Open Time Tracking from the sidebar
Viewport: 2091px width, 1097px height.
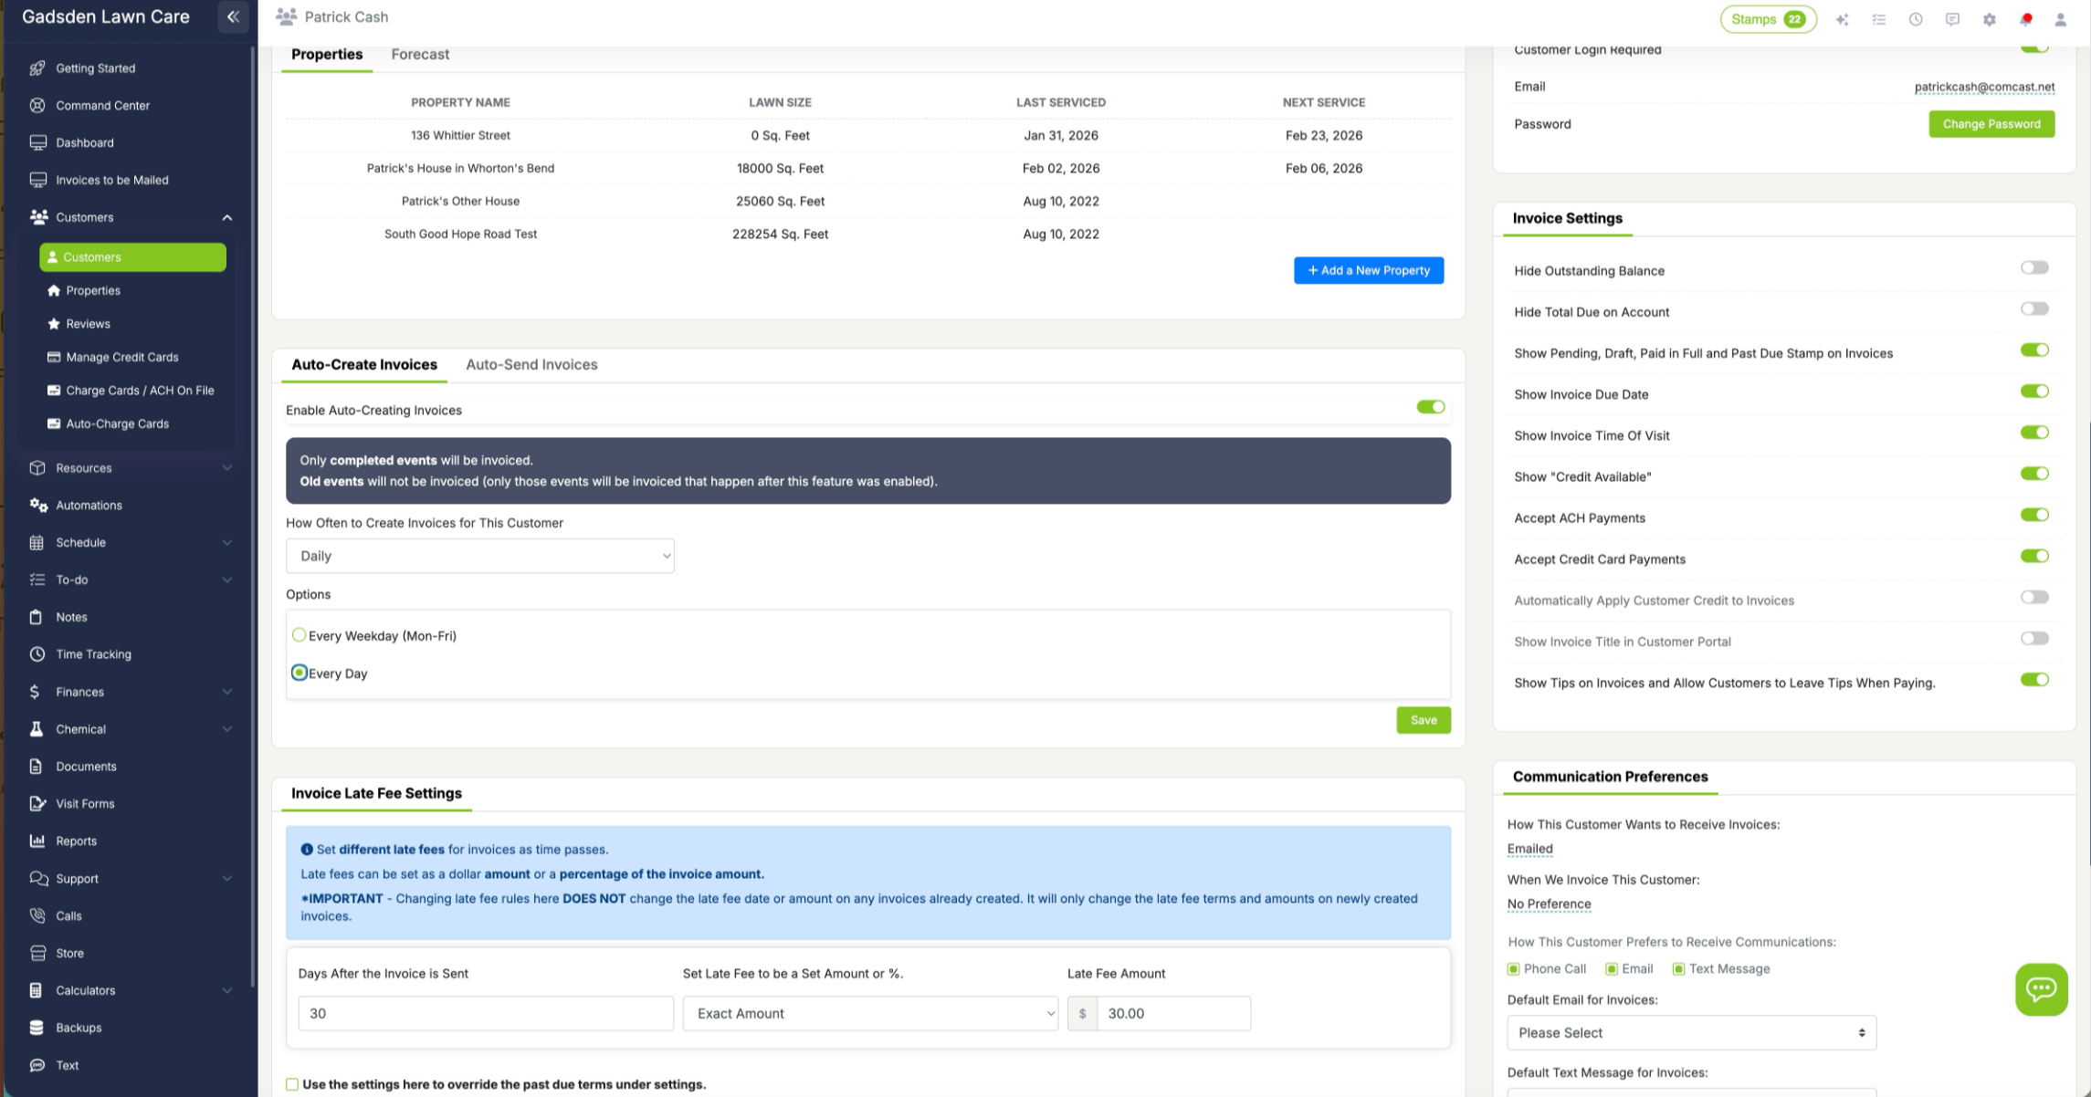coord(92,653)
